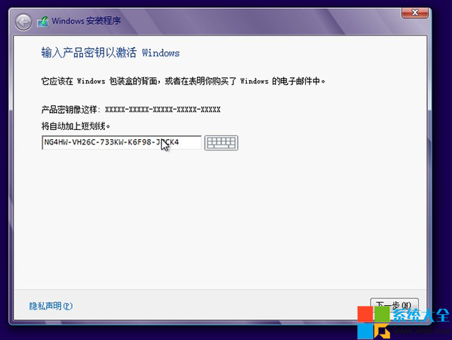Open the on-screen keyboard icon
Viewport: 452px width, 340px height.
(x=221, y=143)
